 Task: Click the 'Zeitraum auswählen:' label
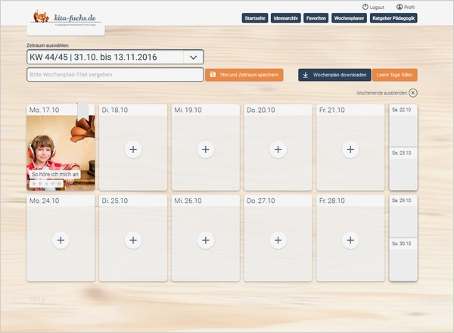48,45
